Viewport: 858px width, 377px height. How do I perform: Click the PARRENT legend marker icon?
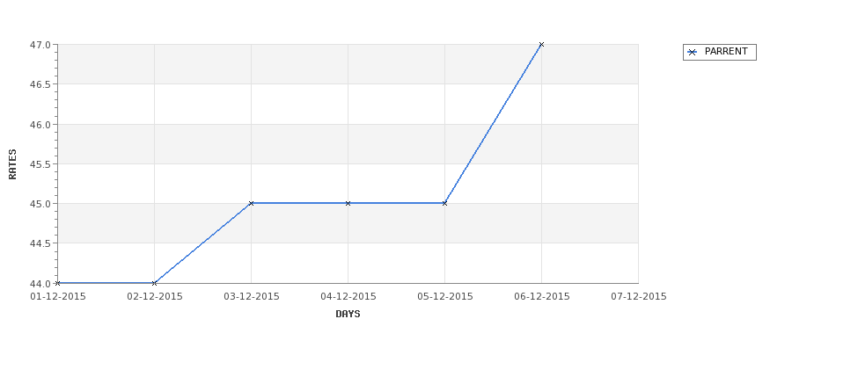point(693,52)
